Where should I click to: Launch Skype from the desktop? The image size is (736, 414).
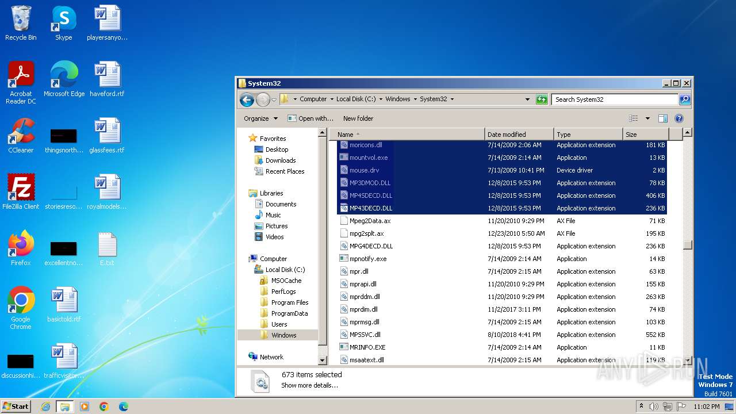[63, 23]
